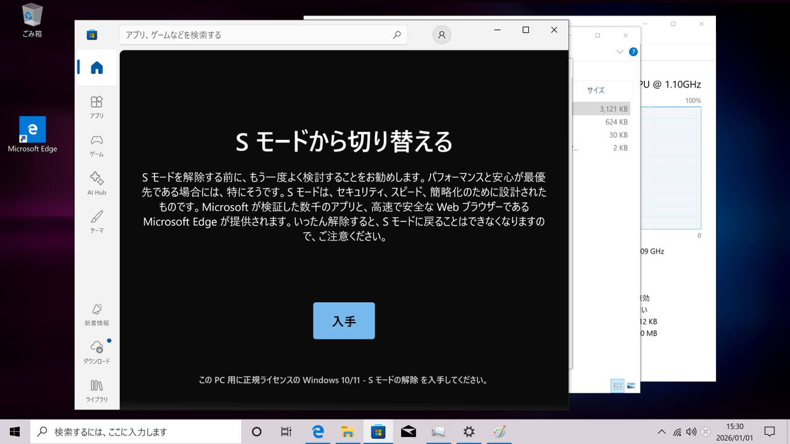Viewport: 790px width, 444px height.
Task: Open the volume tray icon
Action: (x=691, y=432)
